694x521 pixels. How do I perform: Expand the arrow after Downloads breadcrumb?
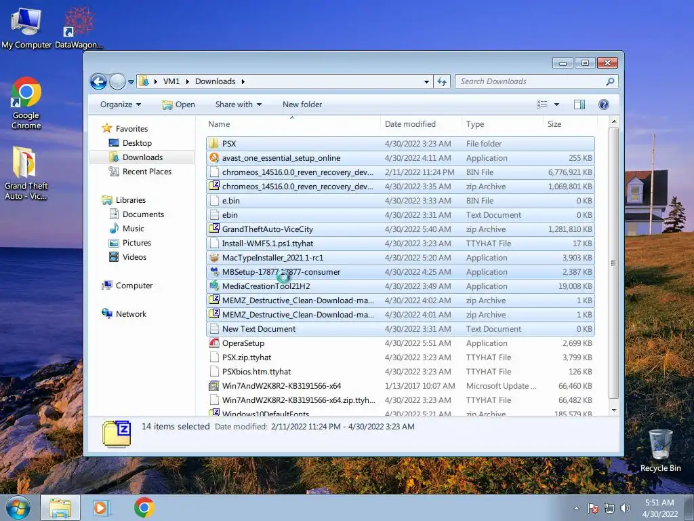coord(243,81)
